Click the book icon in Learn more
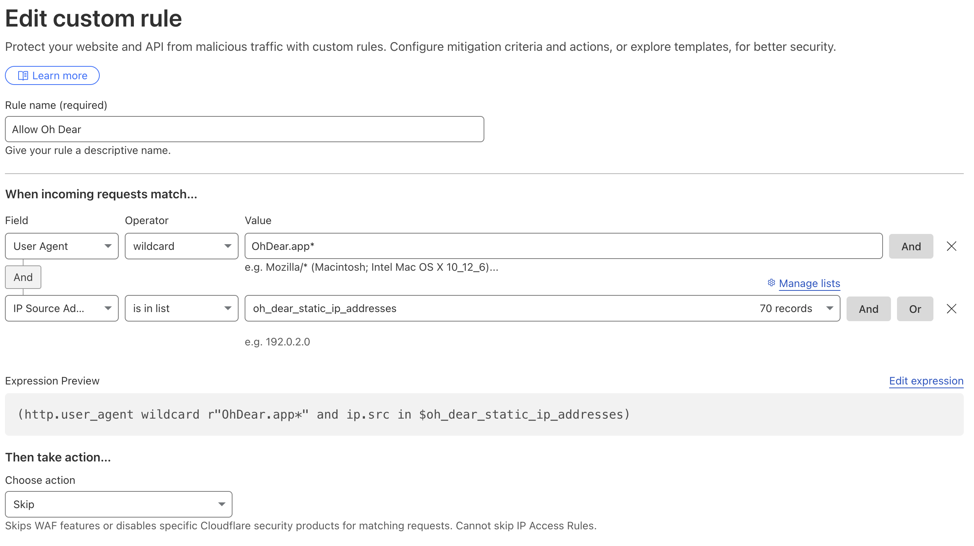 (23, 76)
